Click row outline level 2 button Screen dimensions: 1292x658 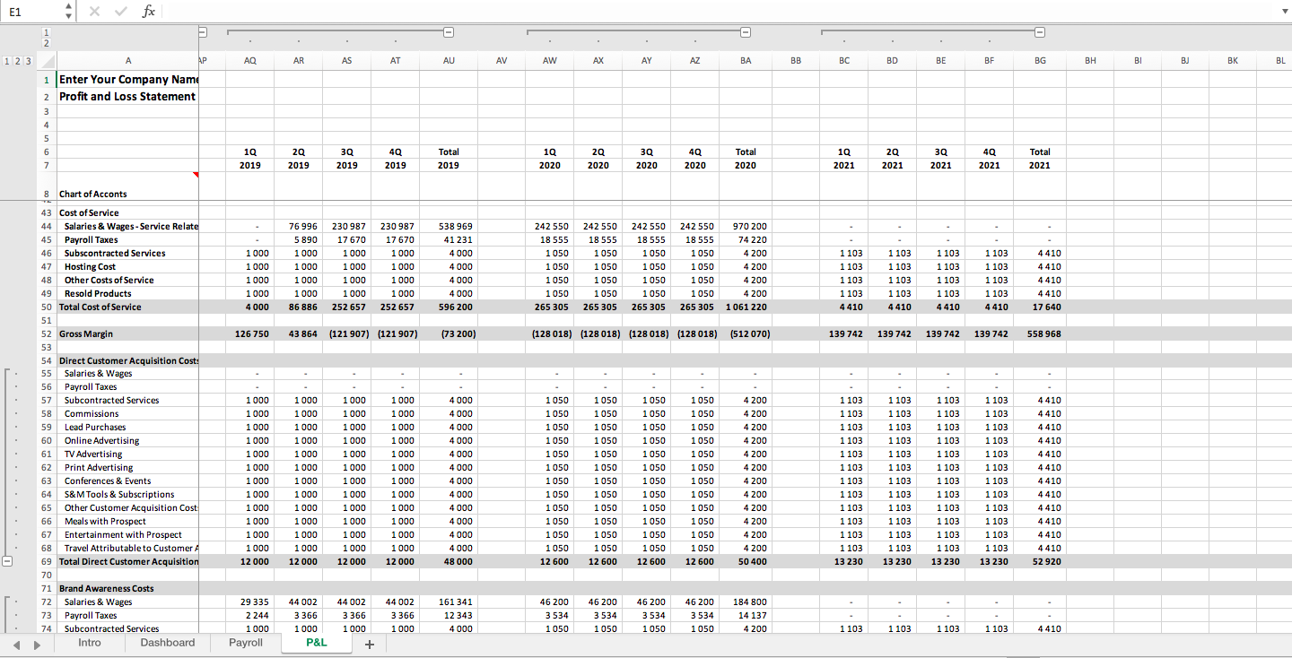point(15,60)
